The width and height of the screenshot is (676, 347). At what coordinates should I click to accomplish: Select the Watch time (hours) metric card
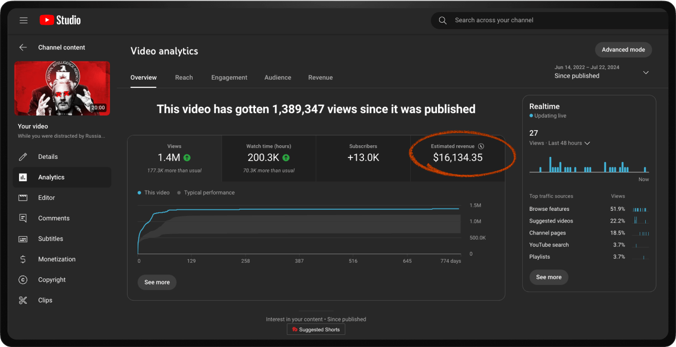click(x=269, y=158)
